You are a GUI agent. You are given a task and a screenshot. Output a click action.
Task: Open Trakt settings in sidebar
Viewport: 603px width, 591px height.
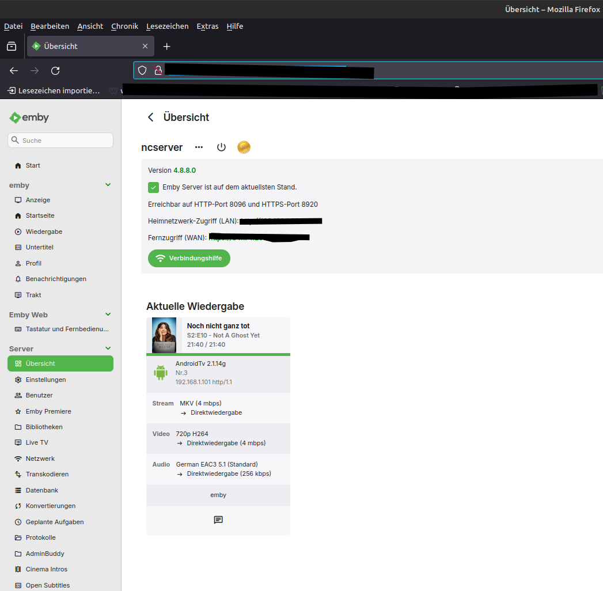pos(60,295)
